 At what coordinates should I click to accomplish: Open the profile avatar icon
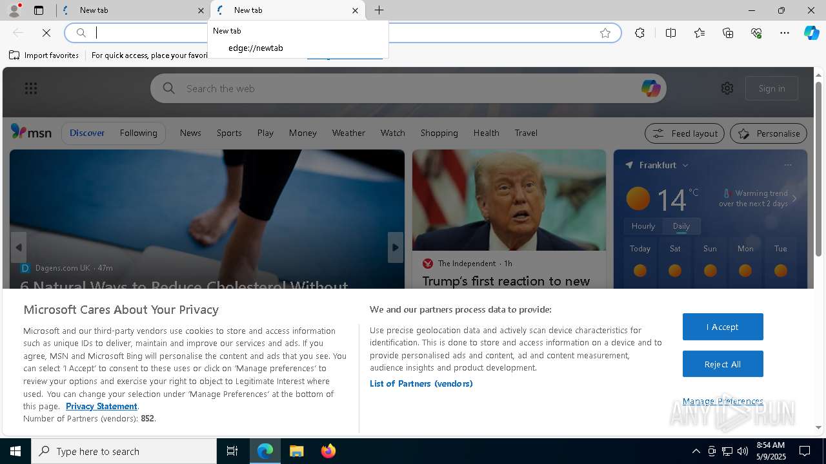point(14,10)
